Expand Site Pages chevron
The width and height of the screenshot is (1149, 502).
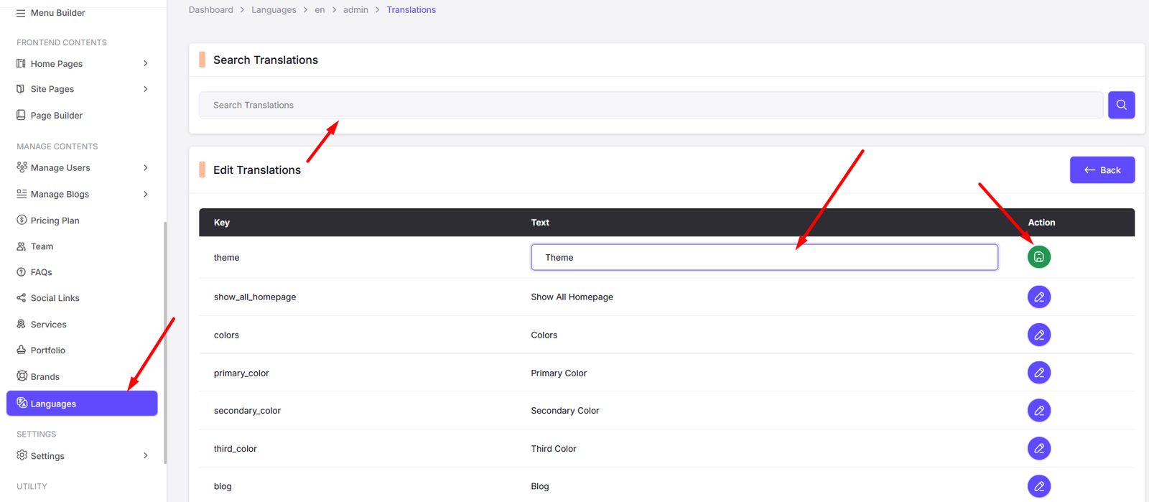coord(146,89)
